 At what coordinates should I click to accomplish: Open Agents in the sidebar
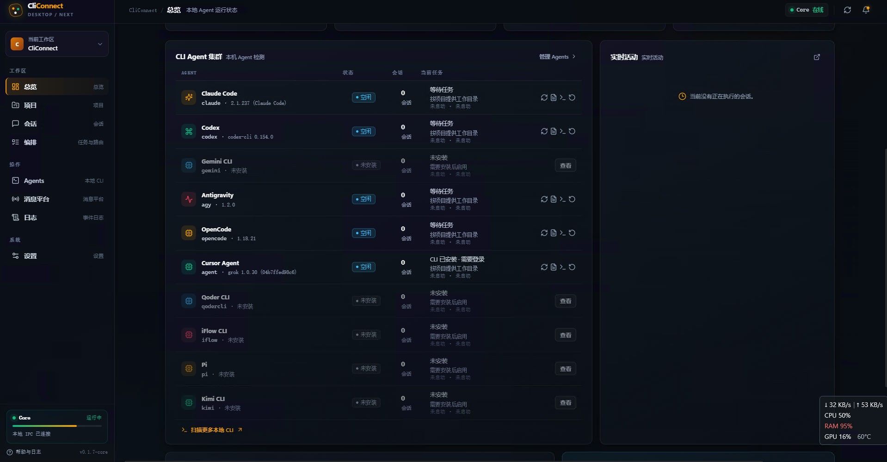pyautogui.click(x=57, y=181)
